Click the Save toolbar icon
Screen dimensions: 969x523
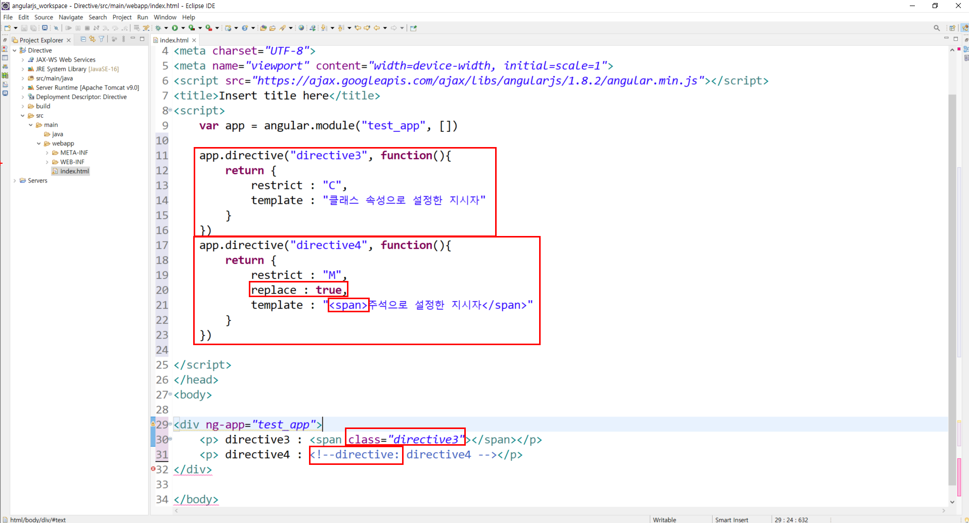[24, 28]
